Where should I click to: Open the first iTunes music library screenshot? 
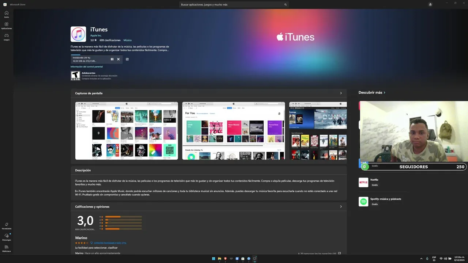coord(127,131)
